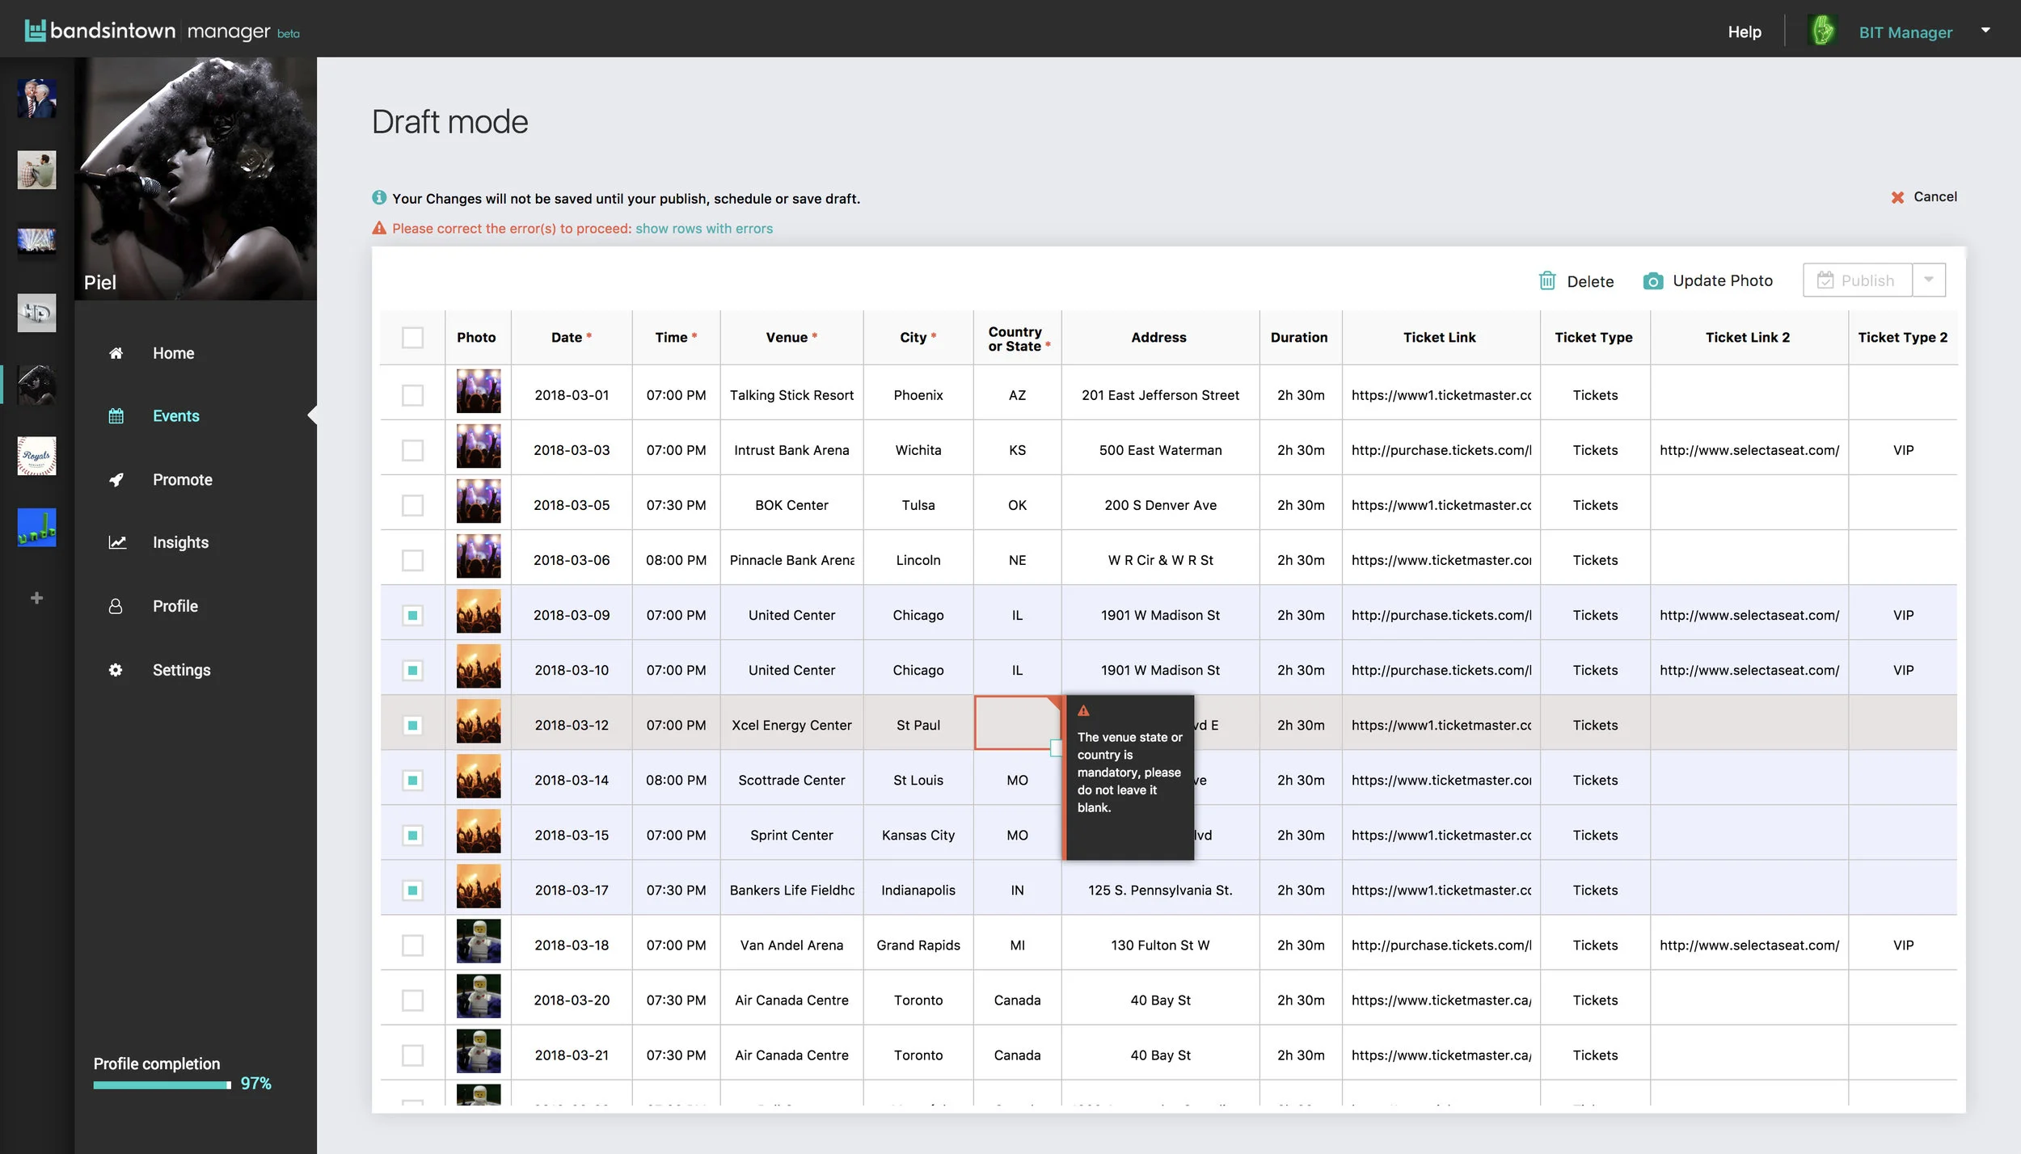
Task: Click the warning icon in error tooltip
Action: tap(1083, 711)
